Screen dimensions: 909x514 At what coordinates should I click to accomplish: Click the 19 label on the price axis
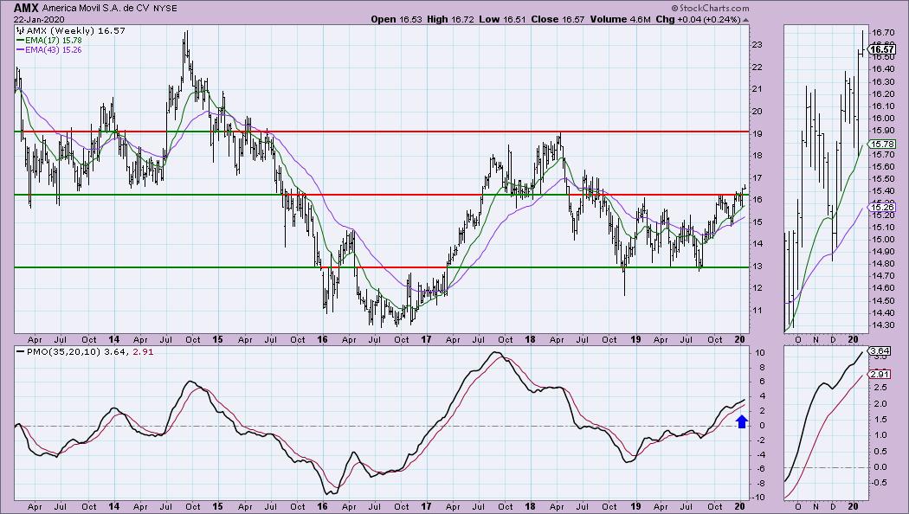pyautogui.click(x=757, y=134)
